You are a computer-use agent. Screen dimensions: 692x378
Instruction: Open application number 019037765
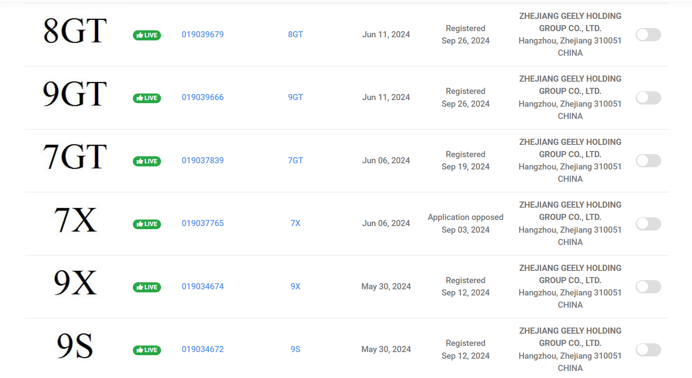[203, 223]
